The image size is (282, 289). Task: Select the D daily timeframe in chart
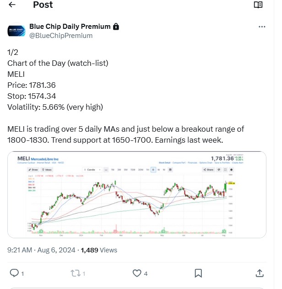point(153,170)
